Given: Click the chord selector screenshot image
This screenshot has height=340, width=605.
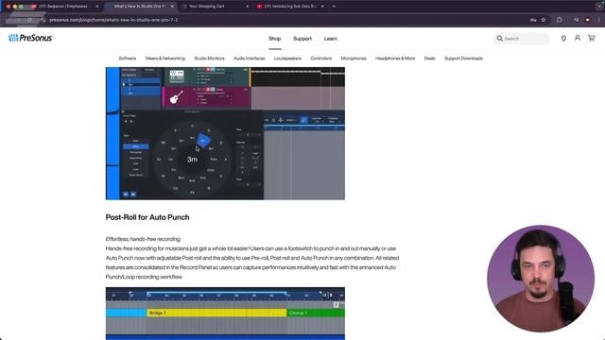Looking at the screenshot, I should [225, 133].
